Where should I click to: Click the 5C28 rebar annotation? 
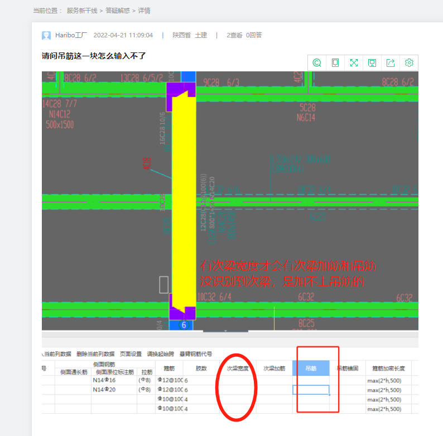[307, 108]
